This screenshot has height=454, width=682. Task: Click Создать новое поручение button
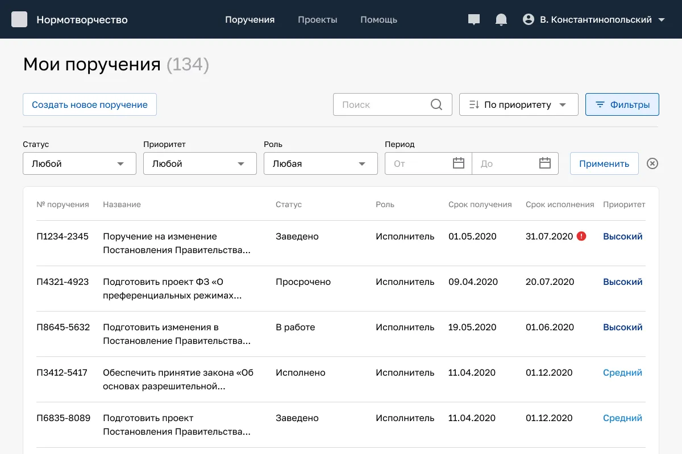(90, 104)
